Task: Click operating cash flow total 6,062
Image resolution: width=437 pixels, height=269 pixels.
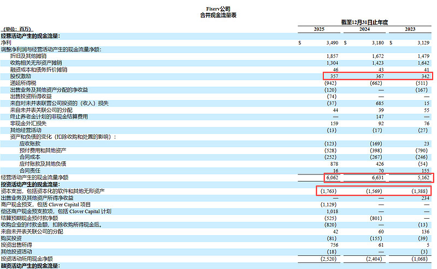Action: pos(332,178)
